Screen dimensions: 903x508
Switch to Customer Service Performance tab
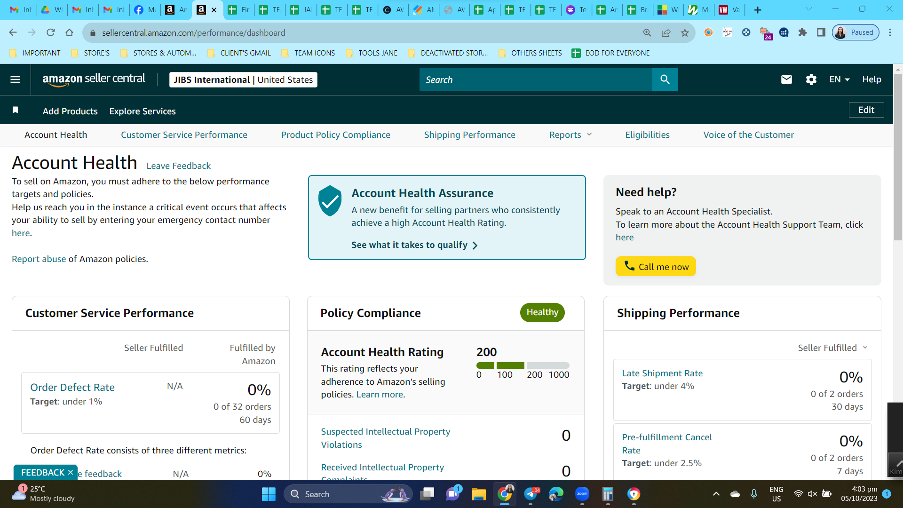[x=184, y=135]
